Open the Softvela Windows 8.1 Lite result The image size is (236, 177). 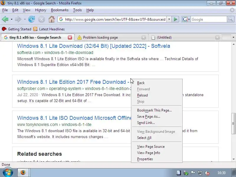pyautogui.click(x=94, y=46)
